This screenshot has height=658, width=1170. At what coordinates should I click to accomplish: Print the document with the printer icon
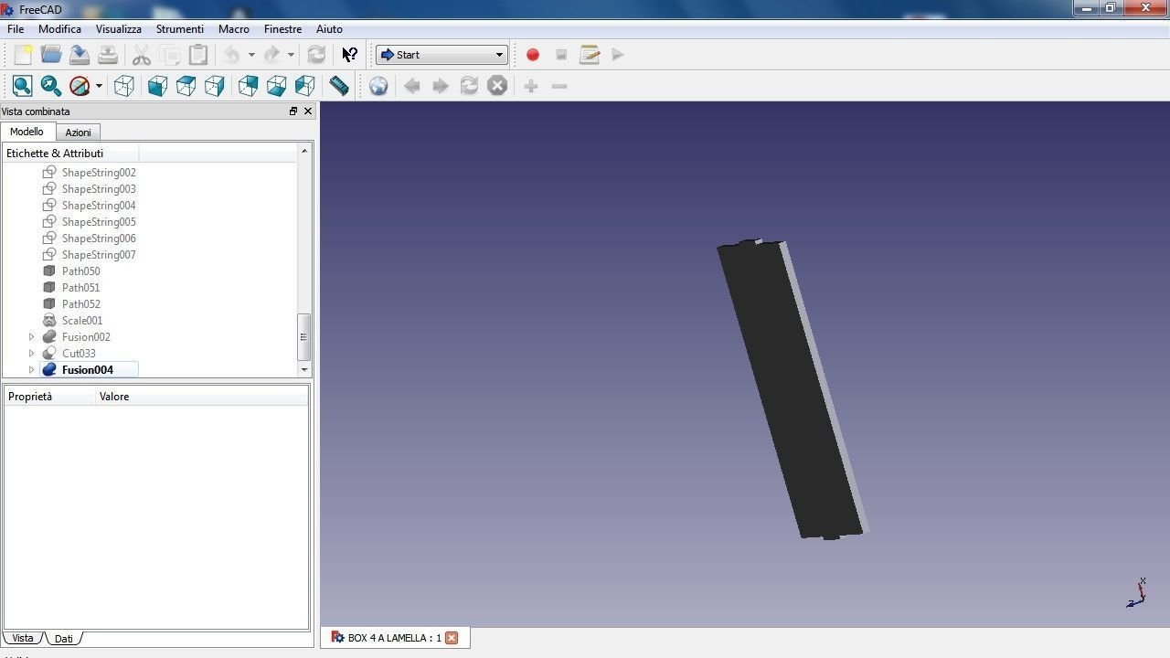(x=108, y=55)
